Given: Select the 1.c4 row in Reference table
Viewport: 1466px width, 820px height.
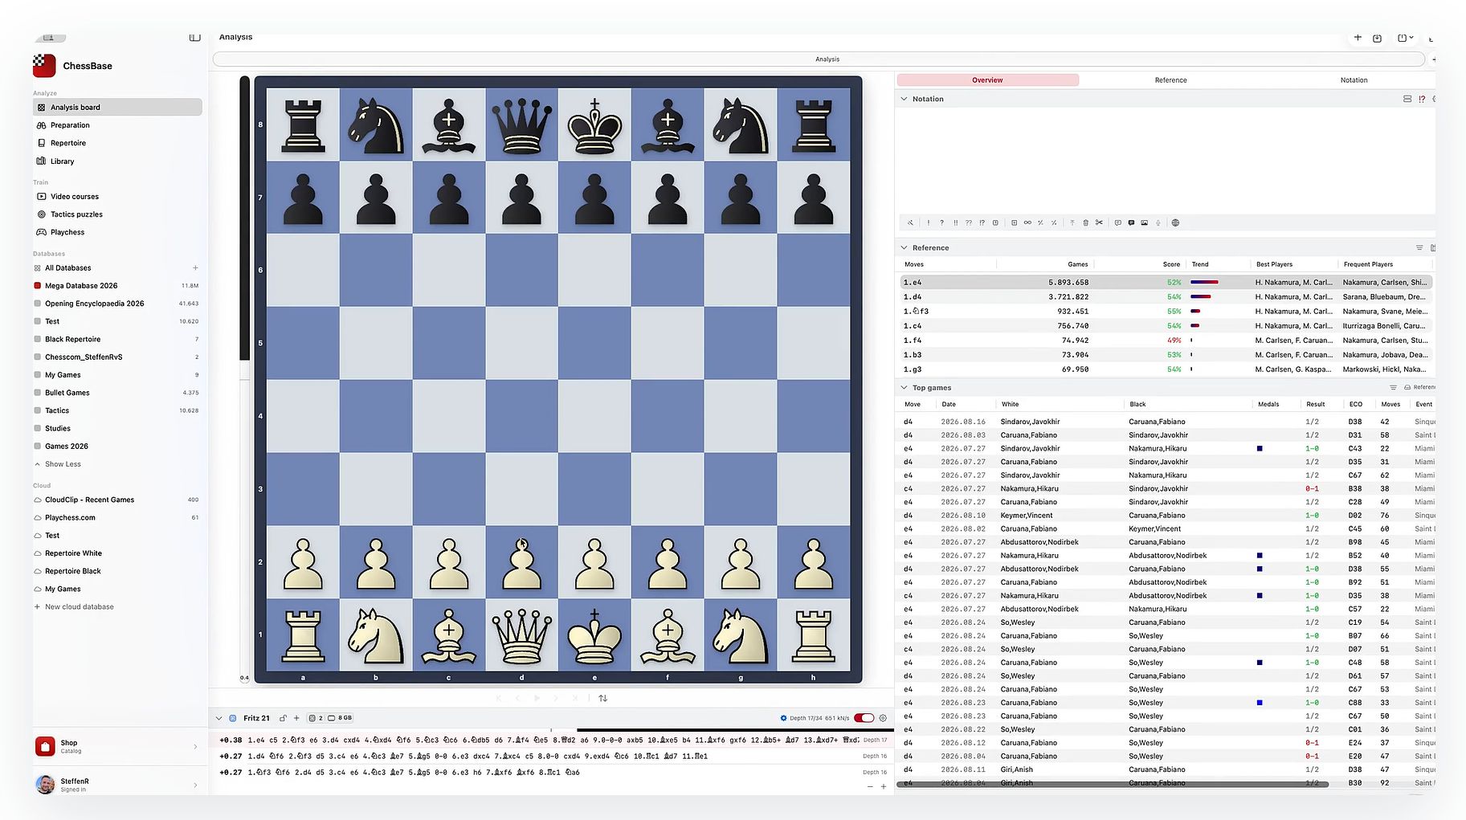Looking at the screenshot, I should tap(1166, 326).
